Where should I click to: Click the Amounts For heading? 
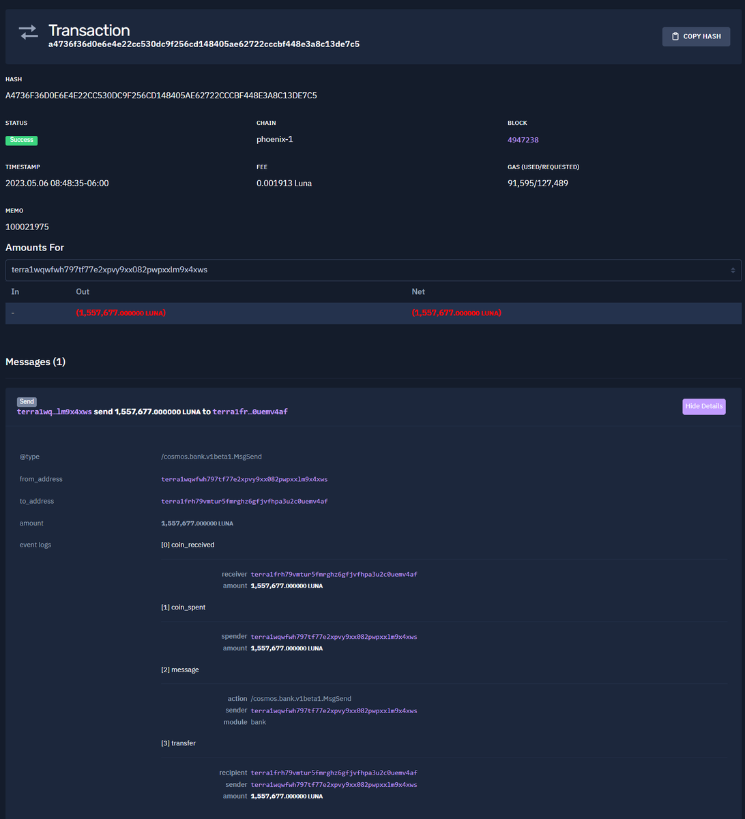click(35, 248)
